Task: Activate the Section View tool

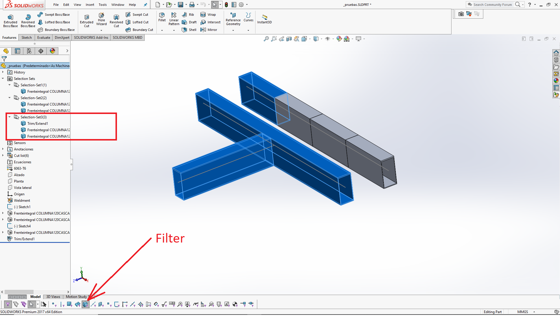Action: [289, 38]
